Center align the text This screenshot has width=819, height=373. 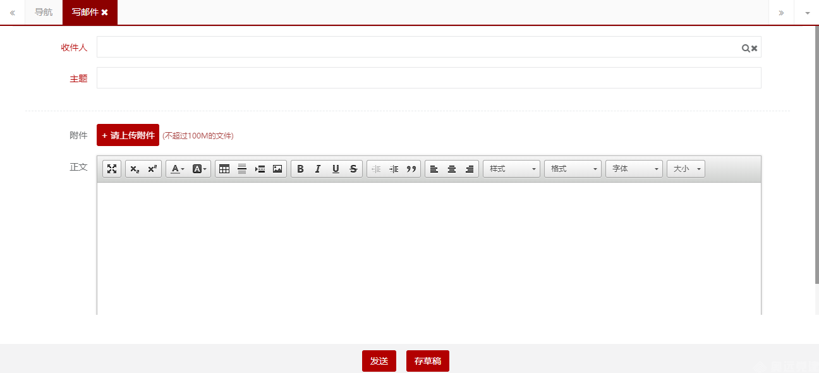point(452,169)
